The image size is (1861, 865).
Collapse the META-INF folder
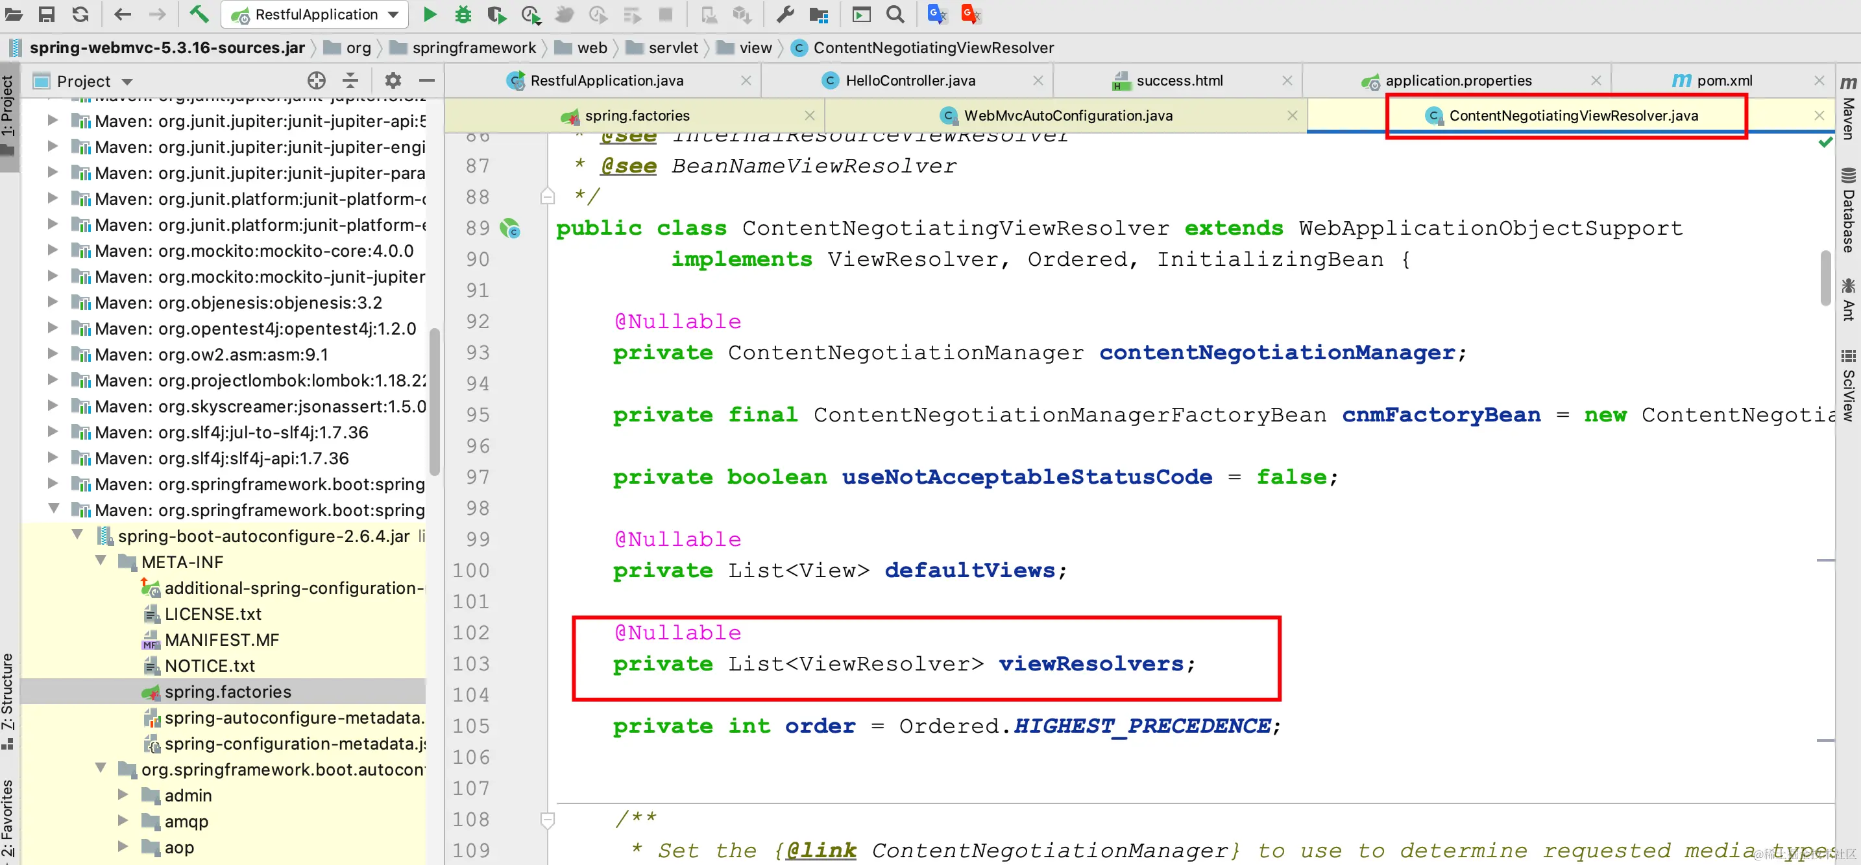(101, 561)
